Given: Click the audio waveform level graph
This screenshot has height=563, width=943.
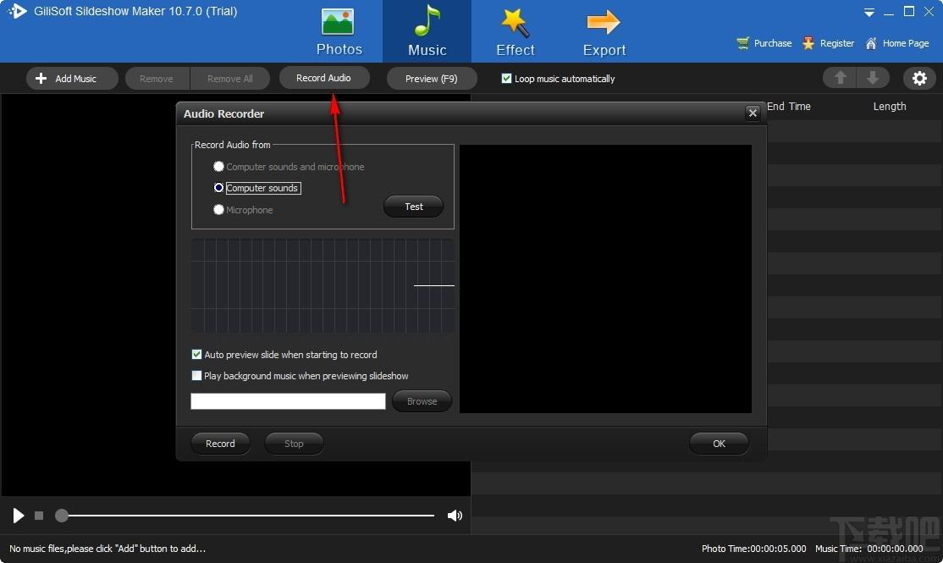Looking at the screenshot, I should 323,285.
